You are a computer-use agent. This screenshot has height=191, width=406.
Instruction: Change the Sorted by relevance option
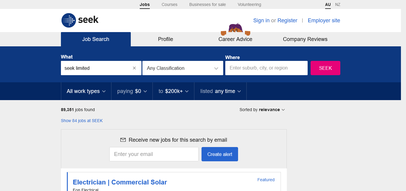[x=262, y=110]
